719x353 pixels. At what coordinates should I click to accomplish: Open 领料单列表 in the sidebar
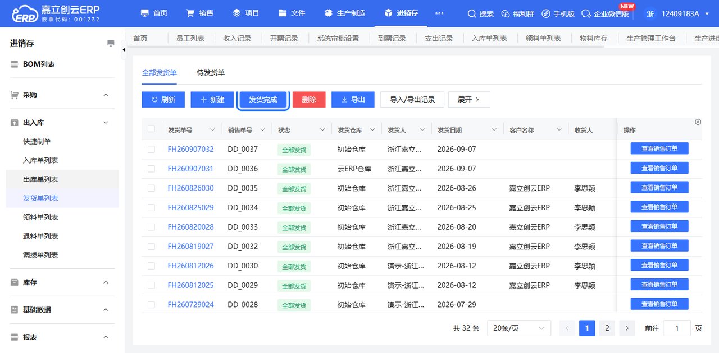pos(40,217)
